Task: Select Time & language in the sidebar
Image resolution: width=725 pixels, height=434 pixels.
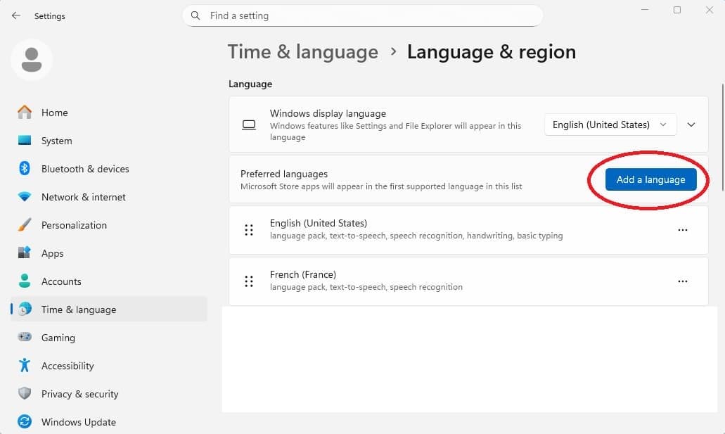Action: [79, 309]
